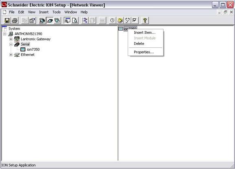Open the Window menu

click(71, 12)
